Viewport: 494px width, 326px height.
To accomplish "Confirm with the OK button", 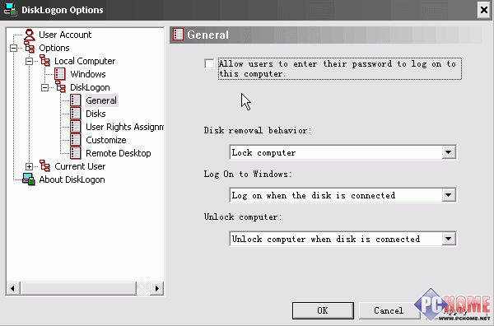I will pyautogui.click(x=323, y=310).
